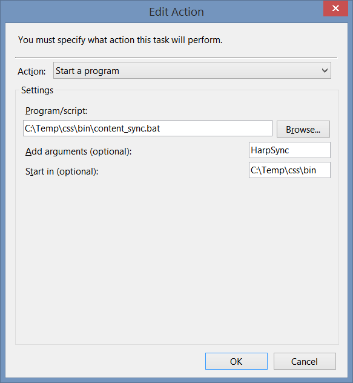Confirm the action with OK
Image resolution: width=353 pixels, height=383 pixels.
[236, 361]
